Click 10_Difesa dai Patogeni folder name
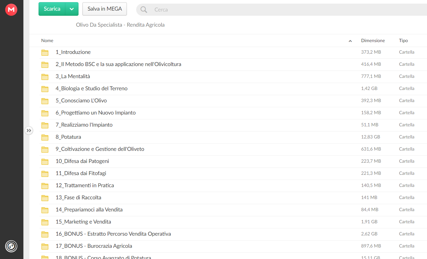The height and width of the screenshot is (259, 427). [82, 161]
